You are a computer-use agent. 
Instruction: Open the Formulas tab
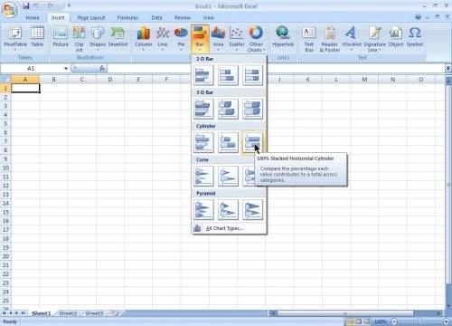tap(127, 18)
